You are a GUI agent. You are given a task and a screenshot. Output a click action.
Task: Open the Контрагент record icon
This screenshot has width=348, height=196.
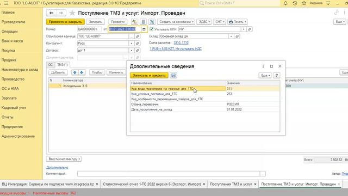[138, 44]
